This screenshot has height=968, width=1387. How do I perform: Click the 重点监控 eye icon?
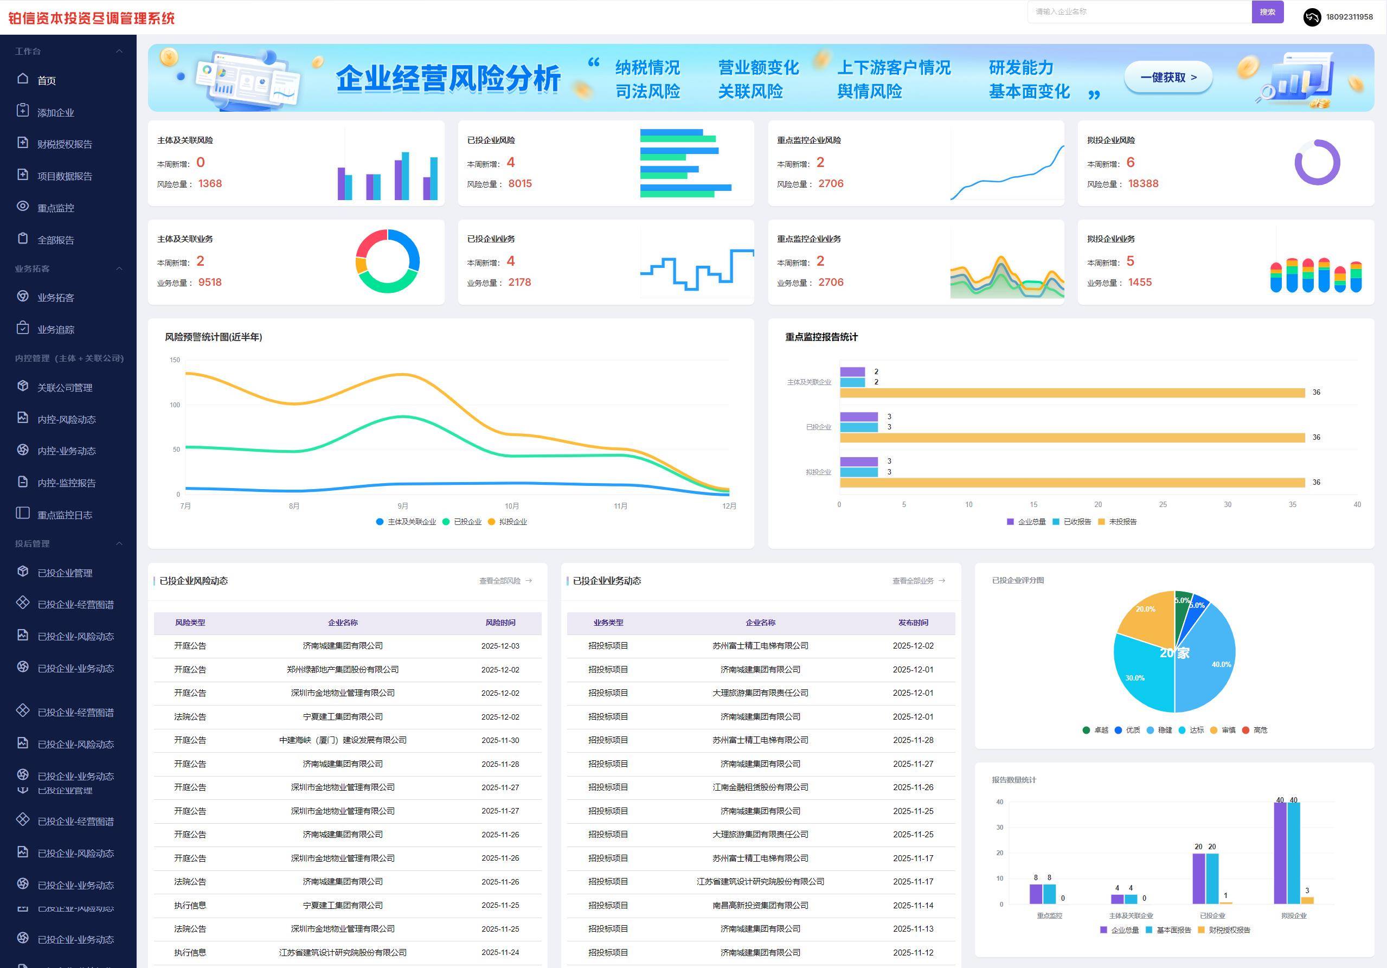coord(23,206)
